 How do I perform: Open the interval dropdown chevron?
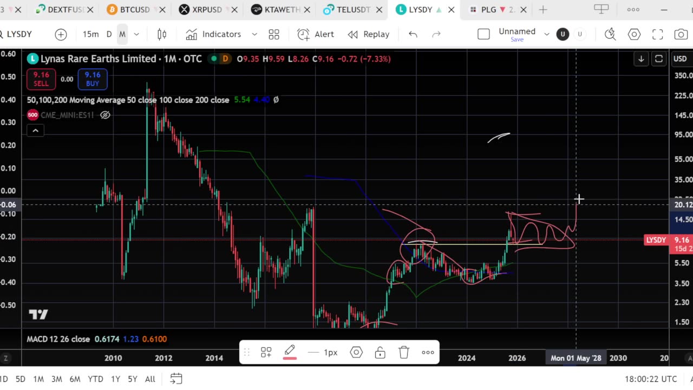pos(136,34)
